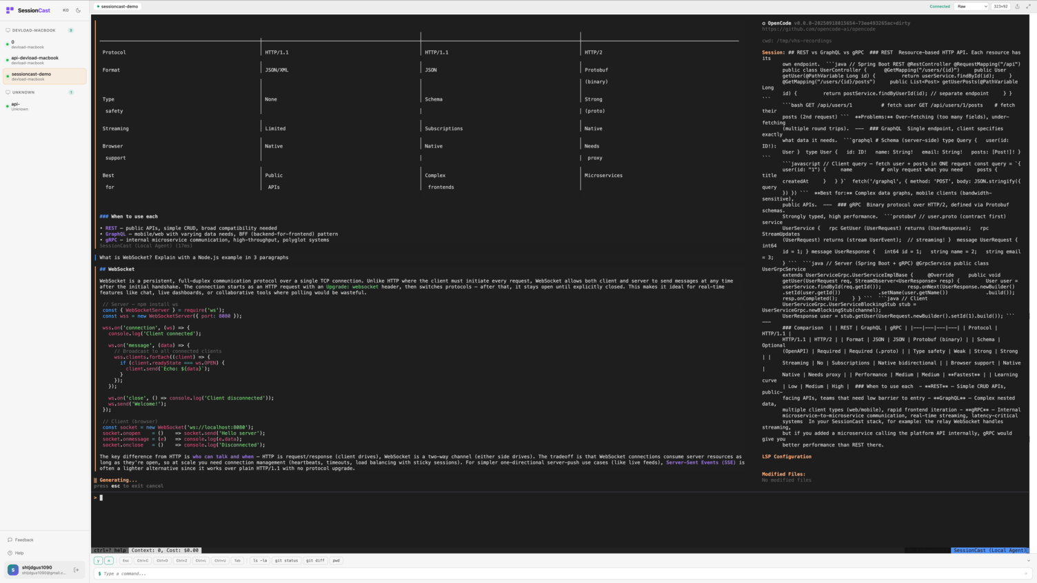Viewport: 1037px width, 583px height.
Task: Click the Feedback speech bubble icon
Action: 10,540
